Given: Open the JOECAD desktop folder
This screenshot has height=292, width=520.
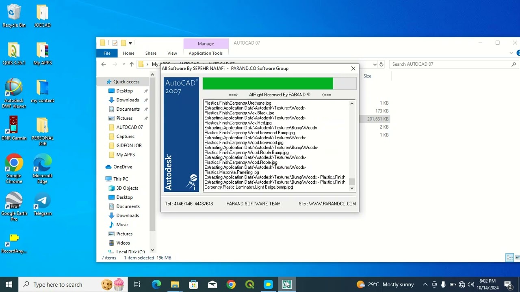Looking at the screenshot, I should [42, 16].
